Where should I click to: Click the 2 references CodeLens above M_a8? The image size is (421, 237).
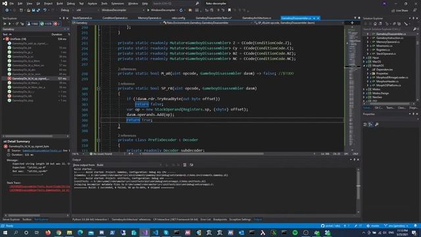127,69
